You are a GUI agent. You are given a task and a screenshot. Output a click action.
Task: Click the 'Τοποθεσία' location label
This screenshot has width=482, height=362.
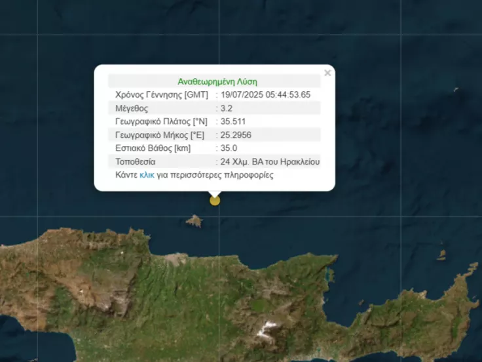[136, 161]
